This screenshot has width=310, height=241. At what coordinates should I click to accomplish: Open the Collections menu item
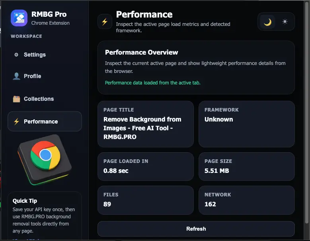[x=45, y=99]
